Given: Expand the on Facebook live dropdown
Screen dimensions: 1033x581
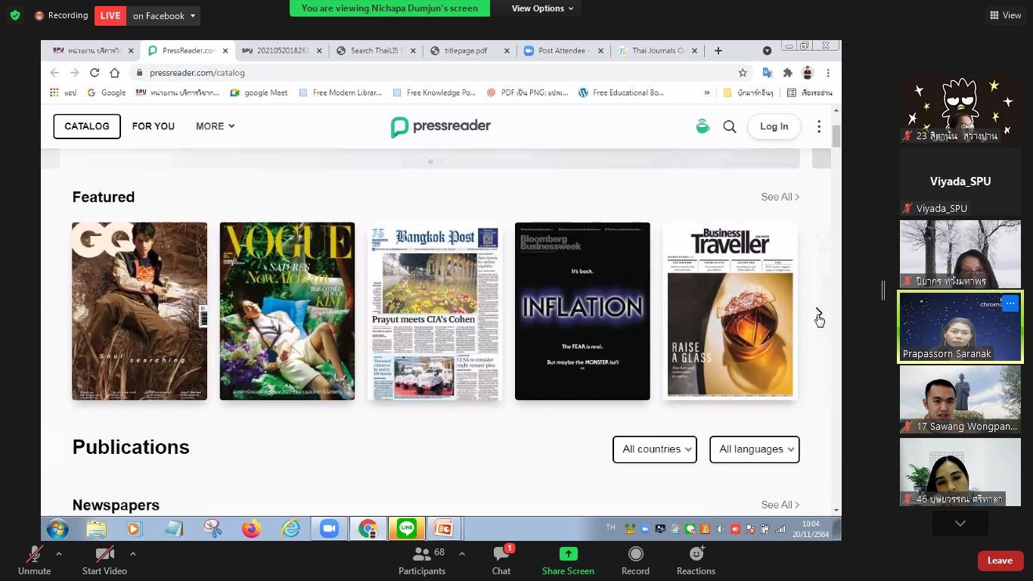Looking at the screenshot, I should (163, 15).
